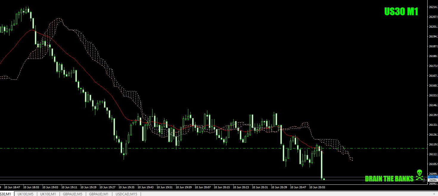Click the 10 Jun 20:47 time label
The height and width of the screenshot is (196, 438).
click(x=298, y=187)
